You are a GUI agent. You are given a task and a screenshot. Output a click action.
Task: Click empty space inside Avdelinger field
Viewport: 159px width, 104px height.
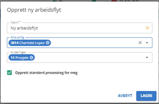tap(89, 58)
